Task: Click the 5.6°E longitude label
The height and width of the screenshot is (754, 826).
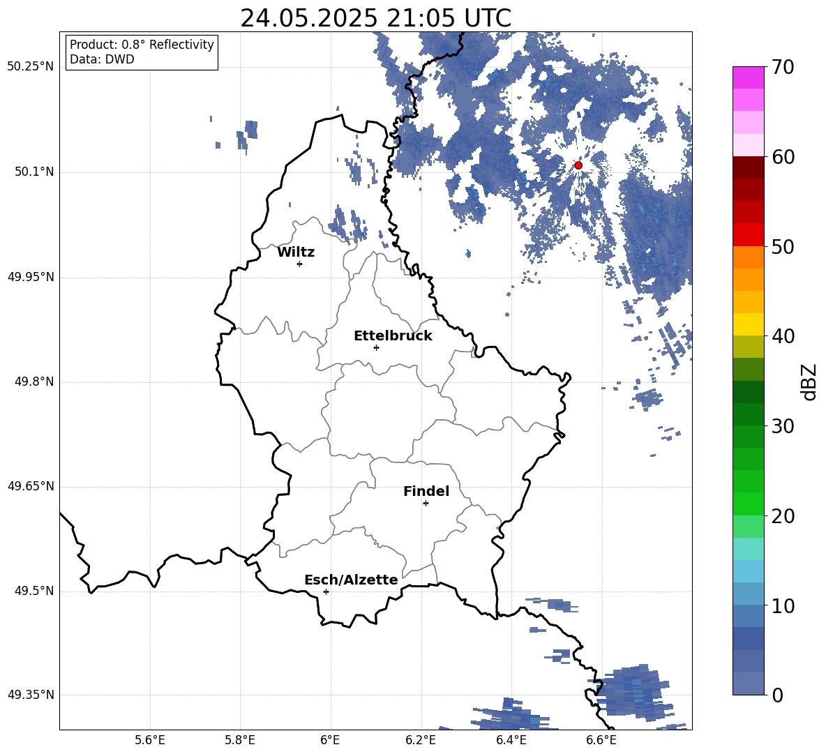Action: pos(150,740)
